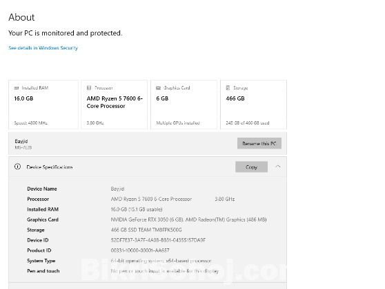Screen dimensions: 385x289
Task: Select the AMD Ryzen 5 7600 processor card
Action: coord(114,105)
